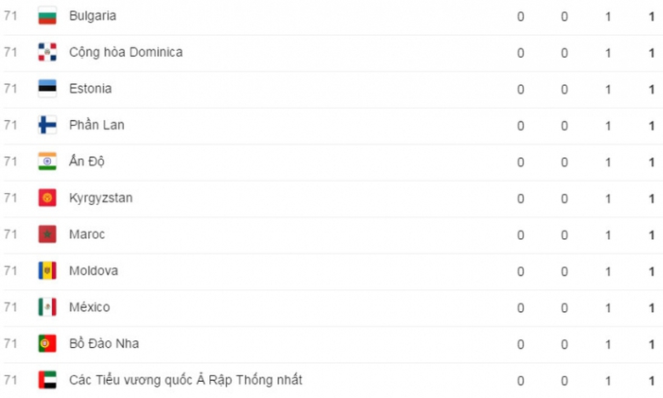Image resolution: width=663 pixels, height=398 pixels.
Task: Click the Phần Lan flag icon
Action: (48, 125)
